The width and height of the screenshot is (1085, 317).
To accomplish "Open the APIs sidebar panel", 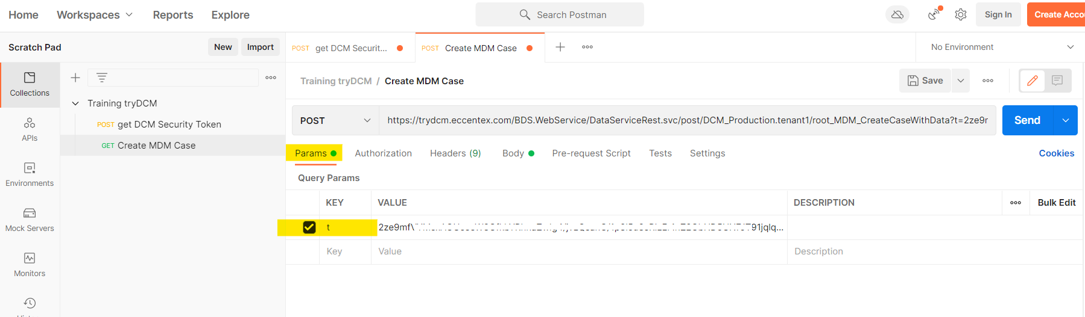I will (30, 130).
